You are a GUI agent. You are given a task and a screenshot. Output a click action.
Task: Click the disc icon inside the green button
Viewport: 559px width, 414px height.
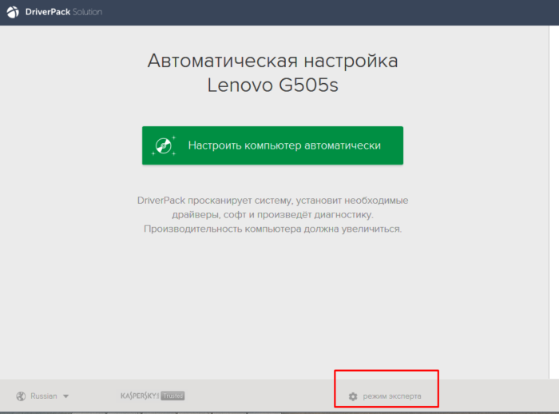tap(164, 145)
